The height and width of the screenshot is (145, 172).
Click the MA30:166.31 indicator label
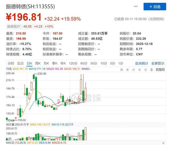click(72, 69)
